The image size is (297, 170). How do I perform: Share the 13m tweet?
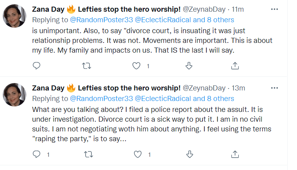(x=235, y=155)
